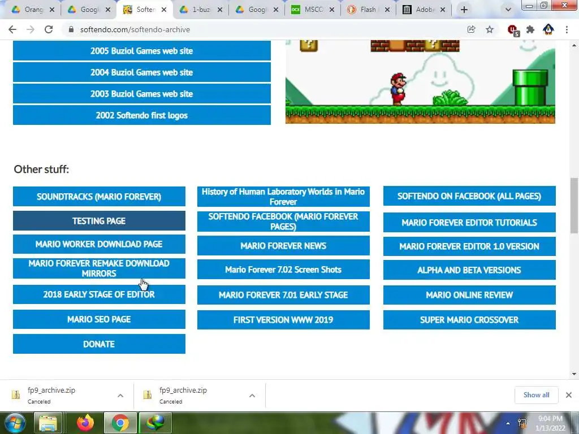Open SOFTENDO ON FACEBOOK (ALL PAGES)
Image resolution: width=579 pixels, height=434 pixels.
pos(469,196)
